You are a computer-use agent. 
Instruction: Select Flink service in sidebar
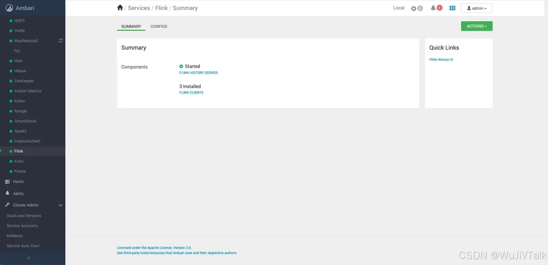[19, 151]
